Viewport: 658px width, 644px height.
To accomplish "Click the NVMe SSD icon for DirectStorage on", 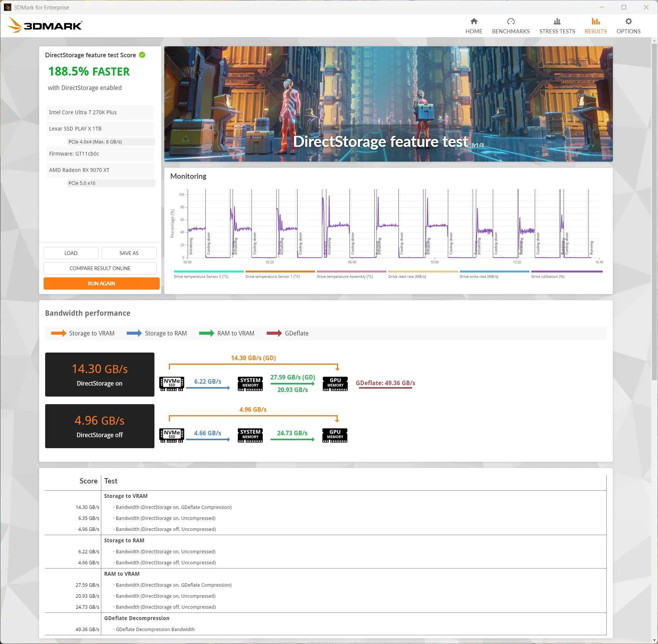I will (x=172, y=384).
